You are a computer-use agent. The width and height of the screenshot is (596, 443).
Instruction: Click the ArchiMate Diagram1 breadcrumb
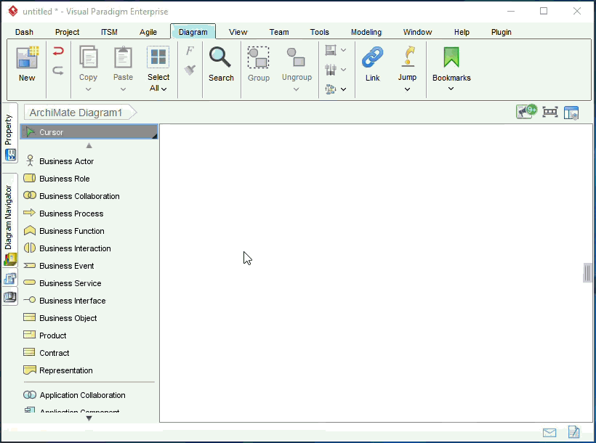(x=80, y=113)
